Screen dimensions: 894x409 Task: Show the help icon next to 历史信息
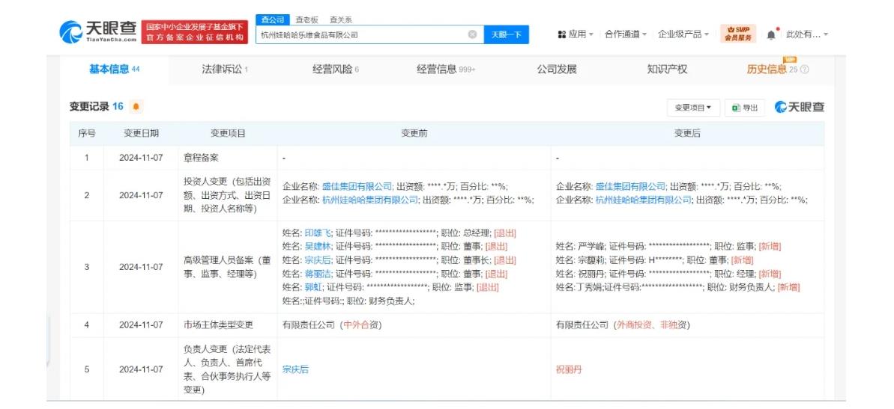click(805, 70)
